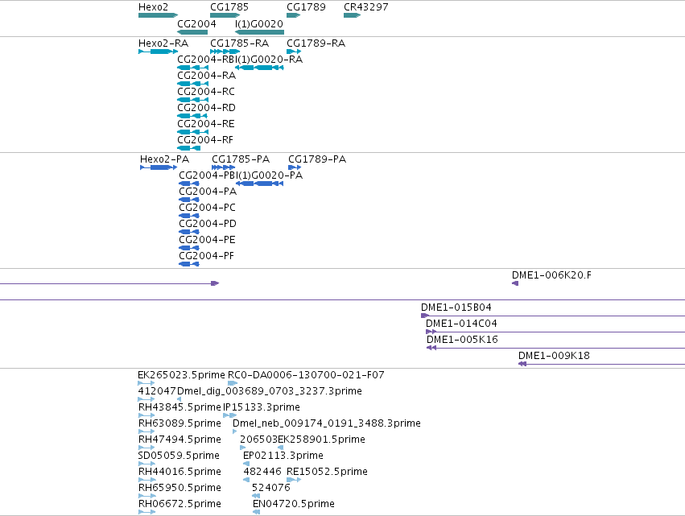Select the DME1-009K18 clone
The image size is (685, 516).
click(601, 364)
